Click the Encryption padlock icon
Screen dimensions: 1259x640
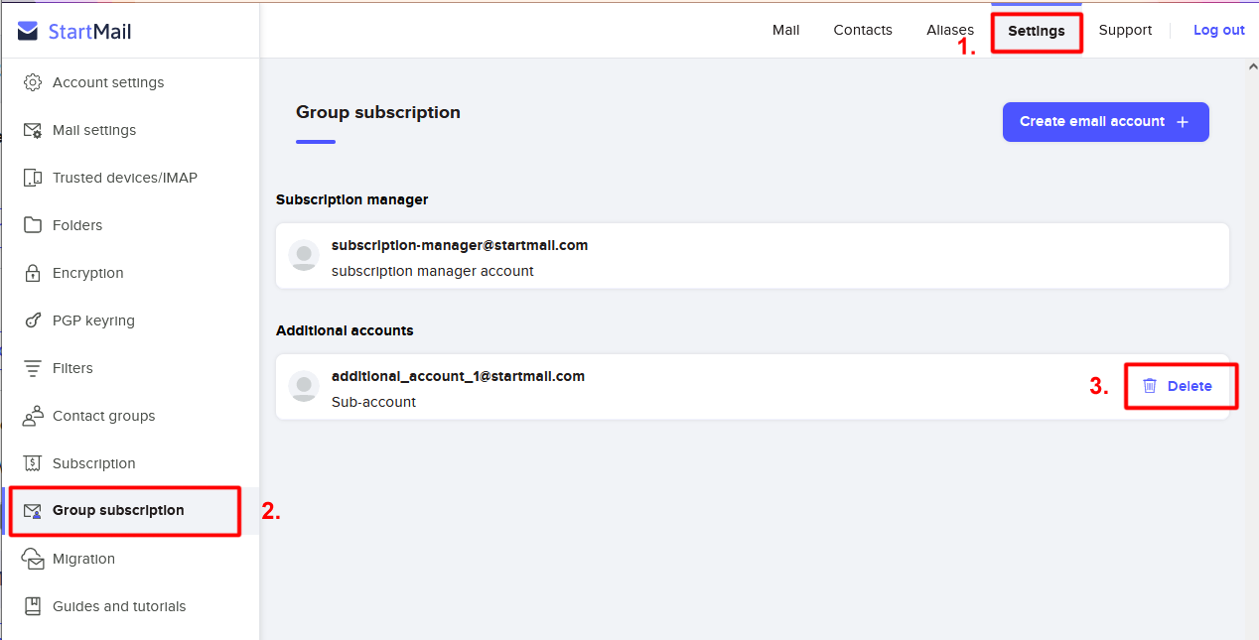[x=33, y=273]
